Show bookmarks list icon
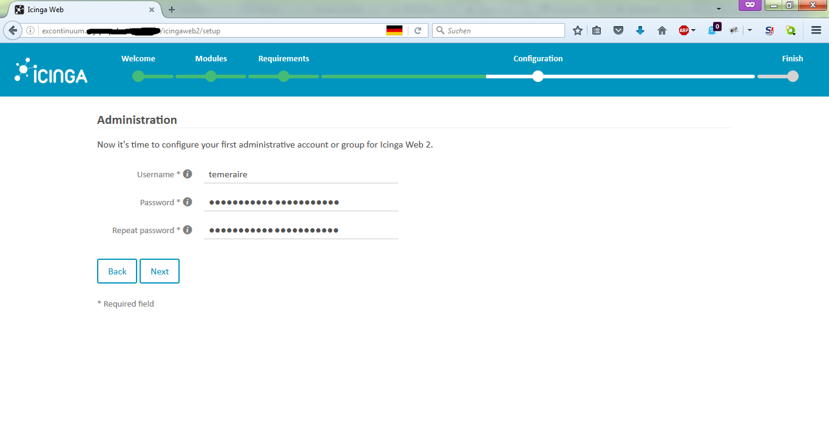The height and width of the screenshot is (442, 829). pyautogui.click(x=597, y=30)
